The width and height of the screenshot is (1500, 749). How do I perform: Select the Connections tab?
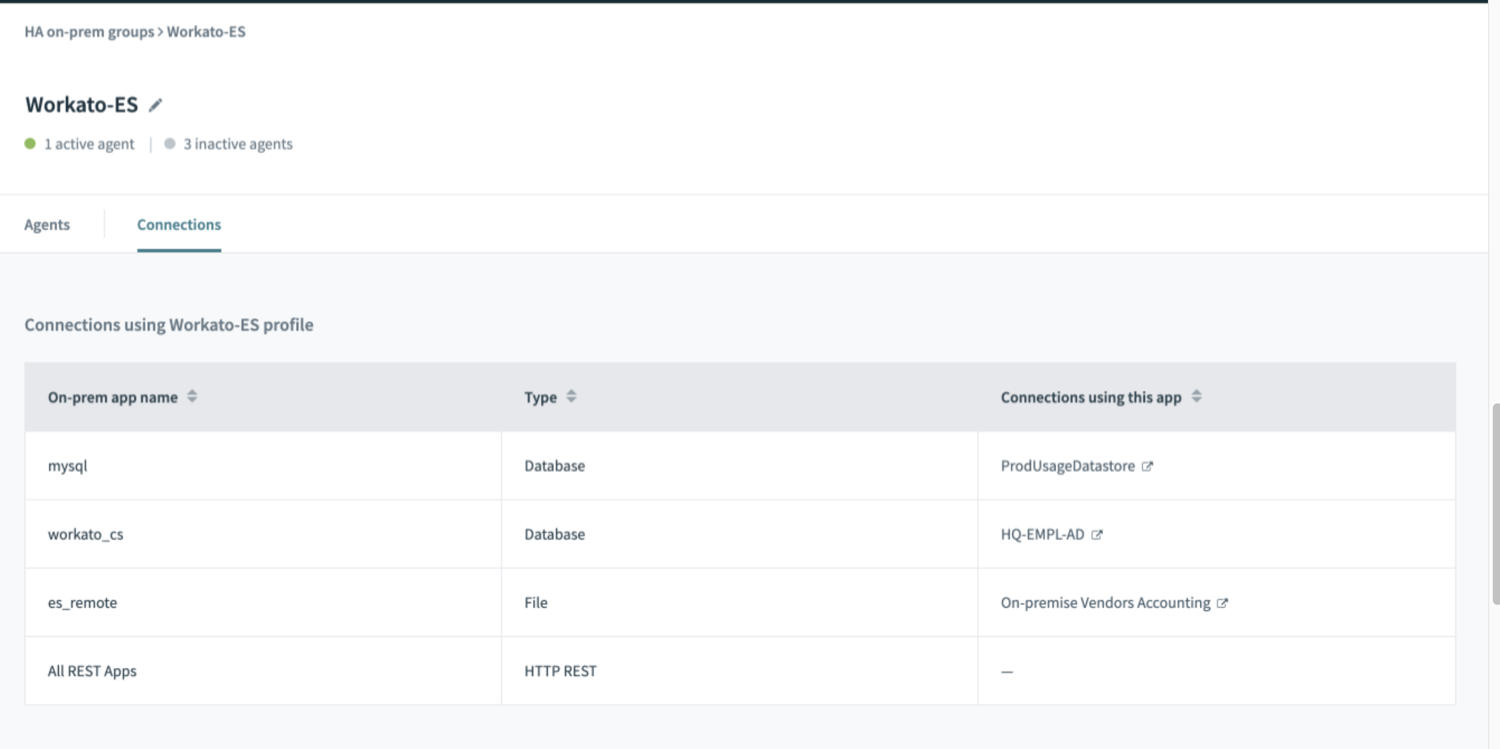[179, 224]
